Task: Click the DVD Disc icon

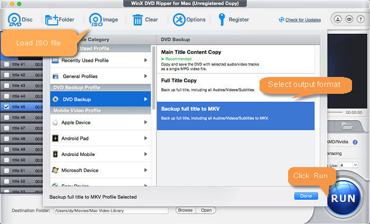Action: (14, 20)
